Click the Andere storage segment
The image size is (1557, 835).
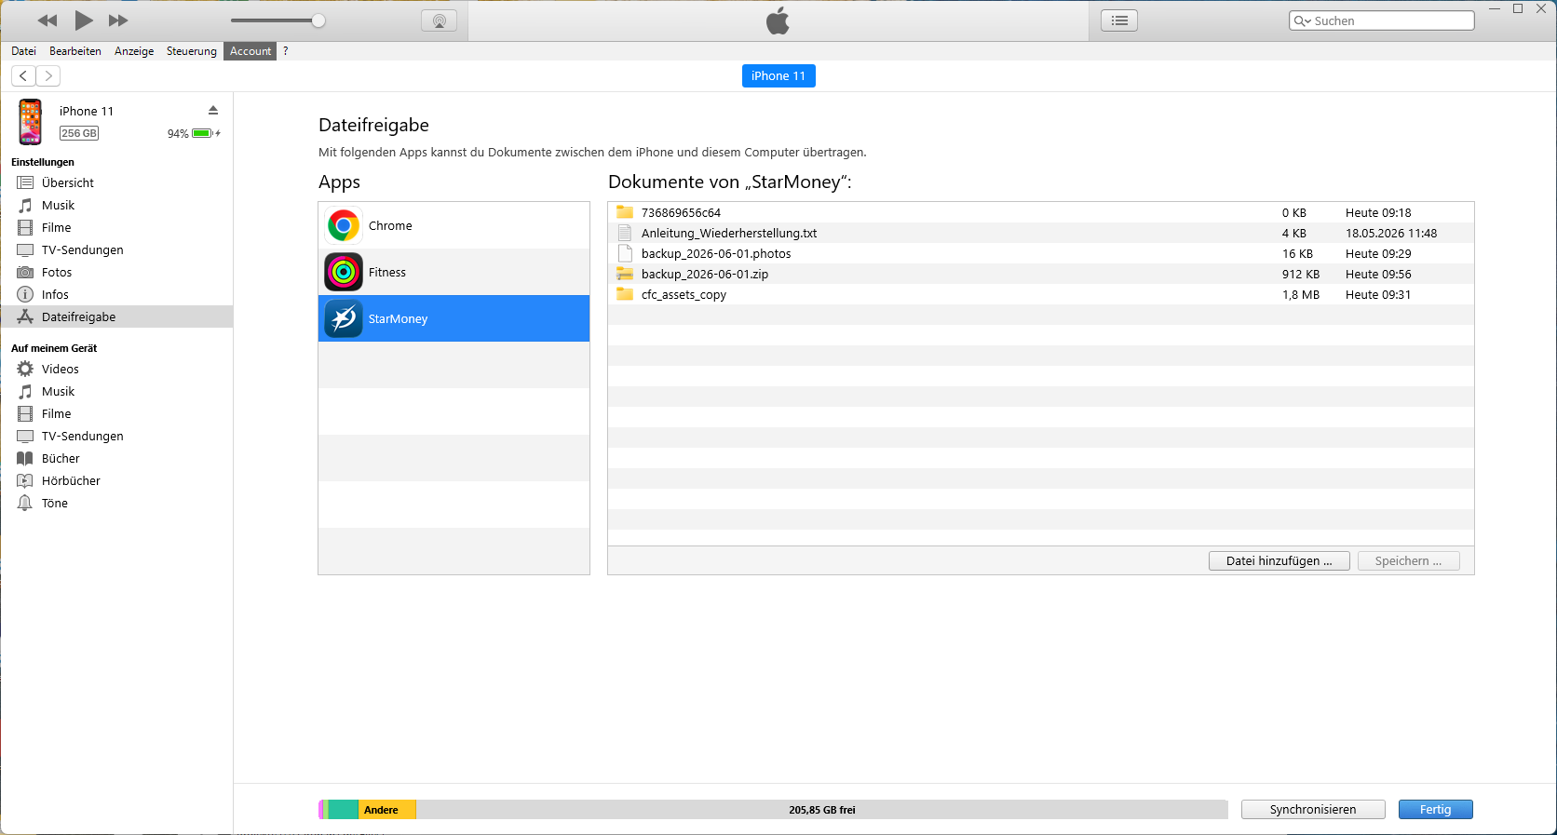387,810
